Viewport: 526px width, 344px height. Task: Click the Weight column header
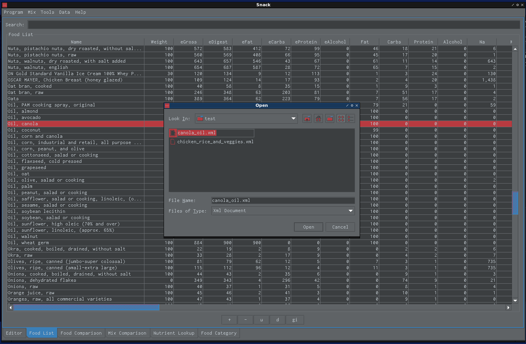[159, 42]
